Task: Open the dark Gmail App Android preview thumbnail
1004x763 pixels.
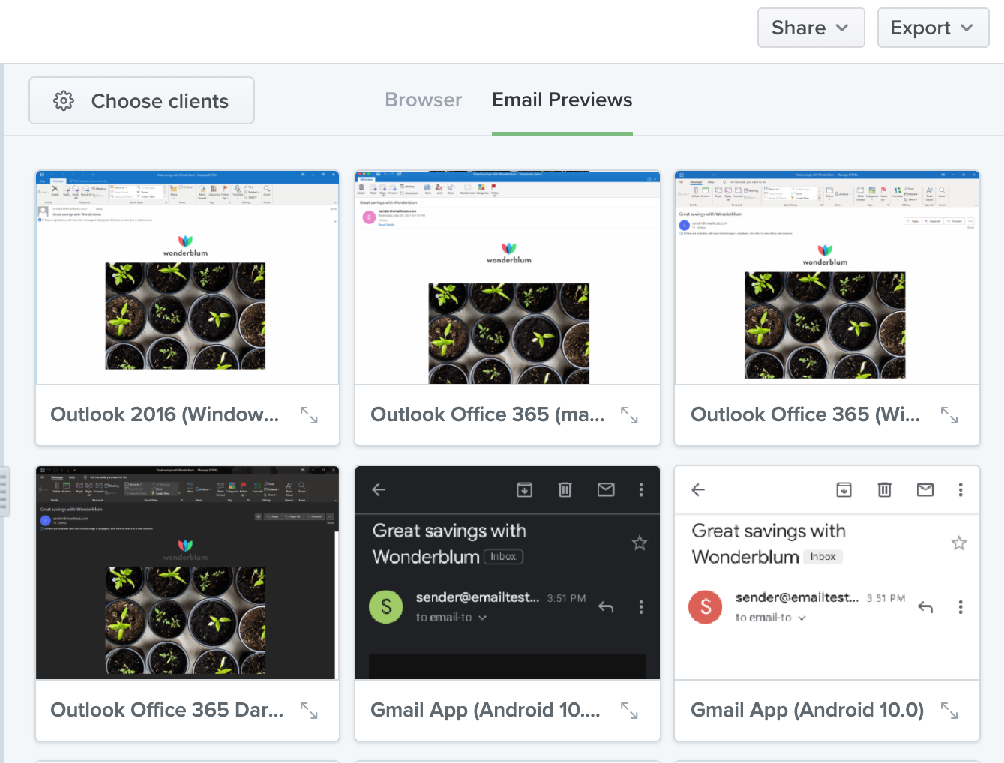Action: [508, 573]
